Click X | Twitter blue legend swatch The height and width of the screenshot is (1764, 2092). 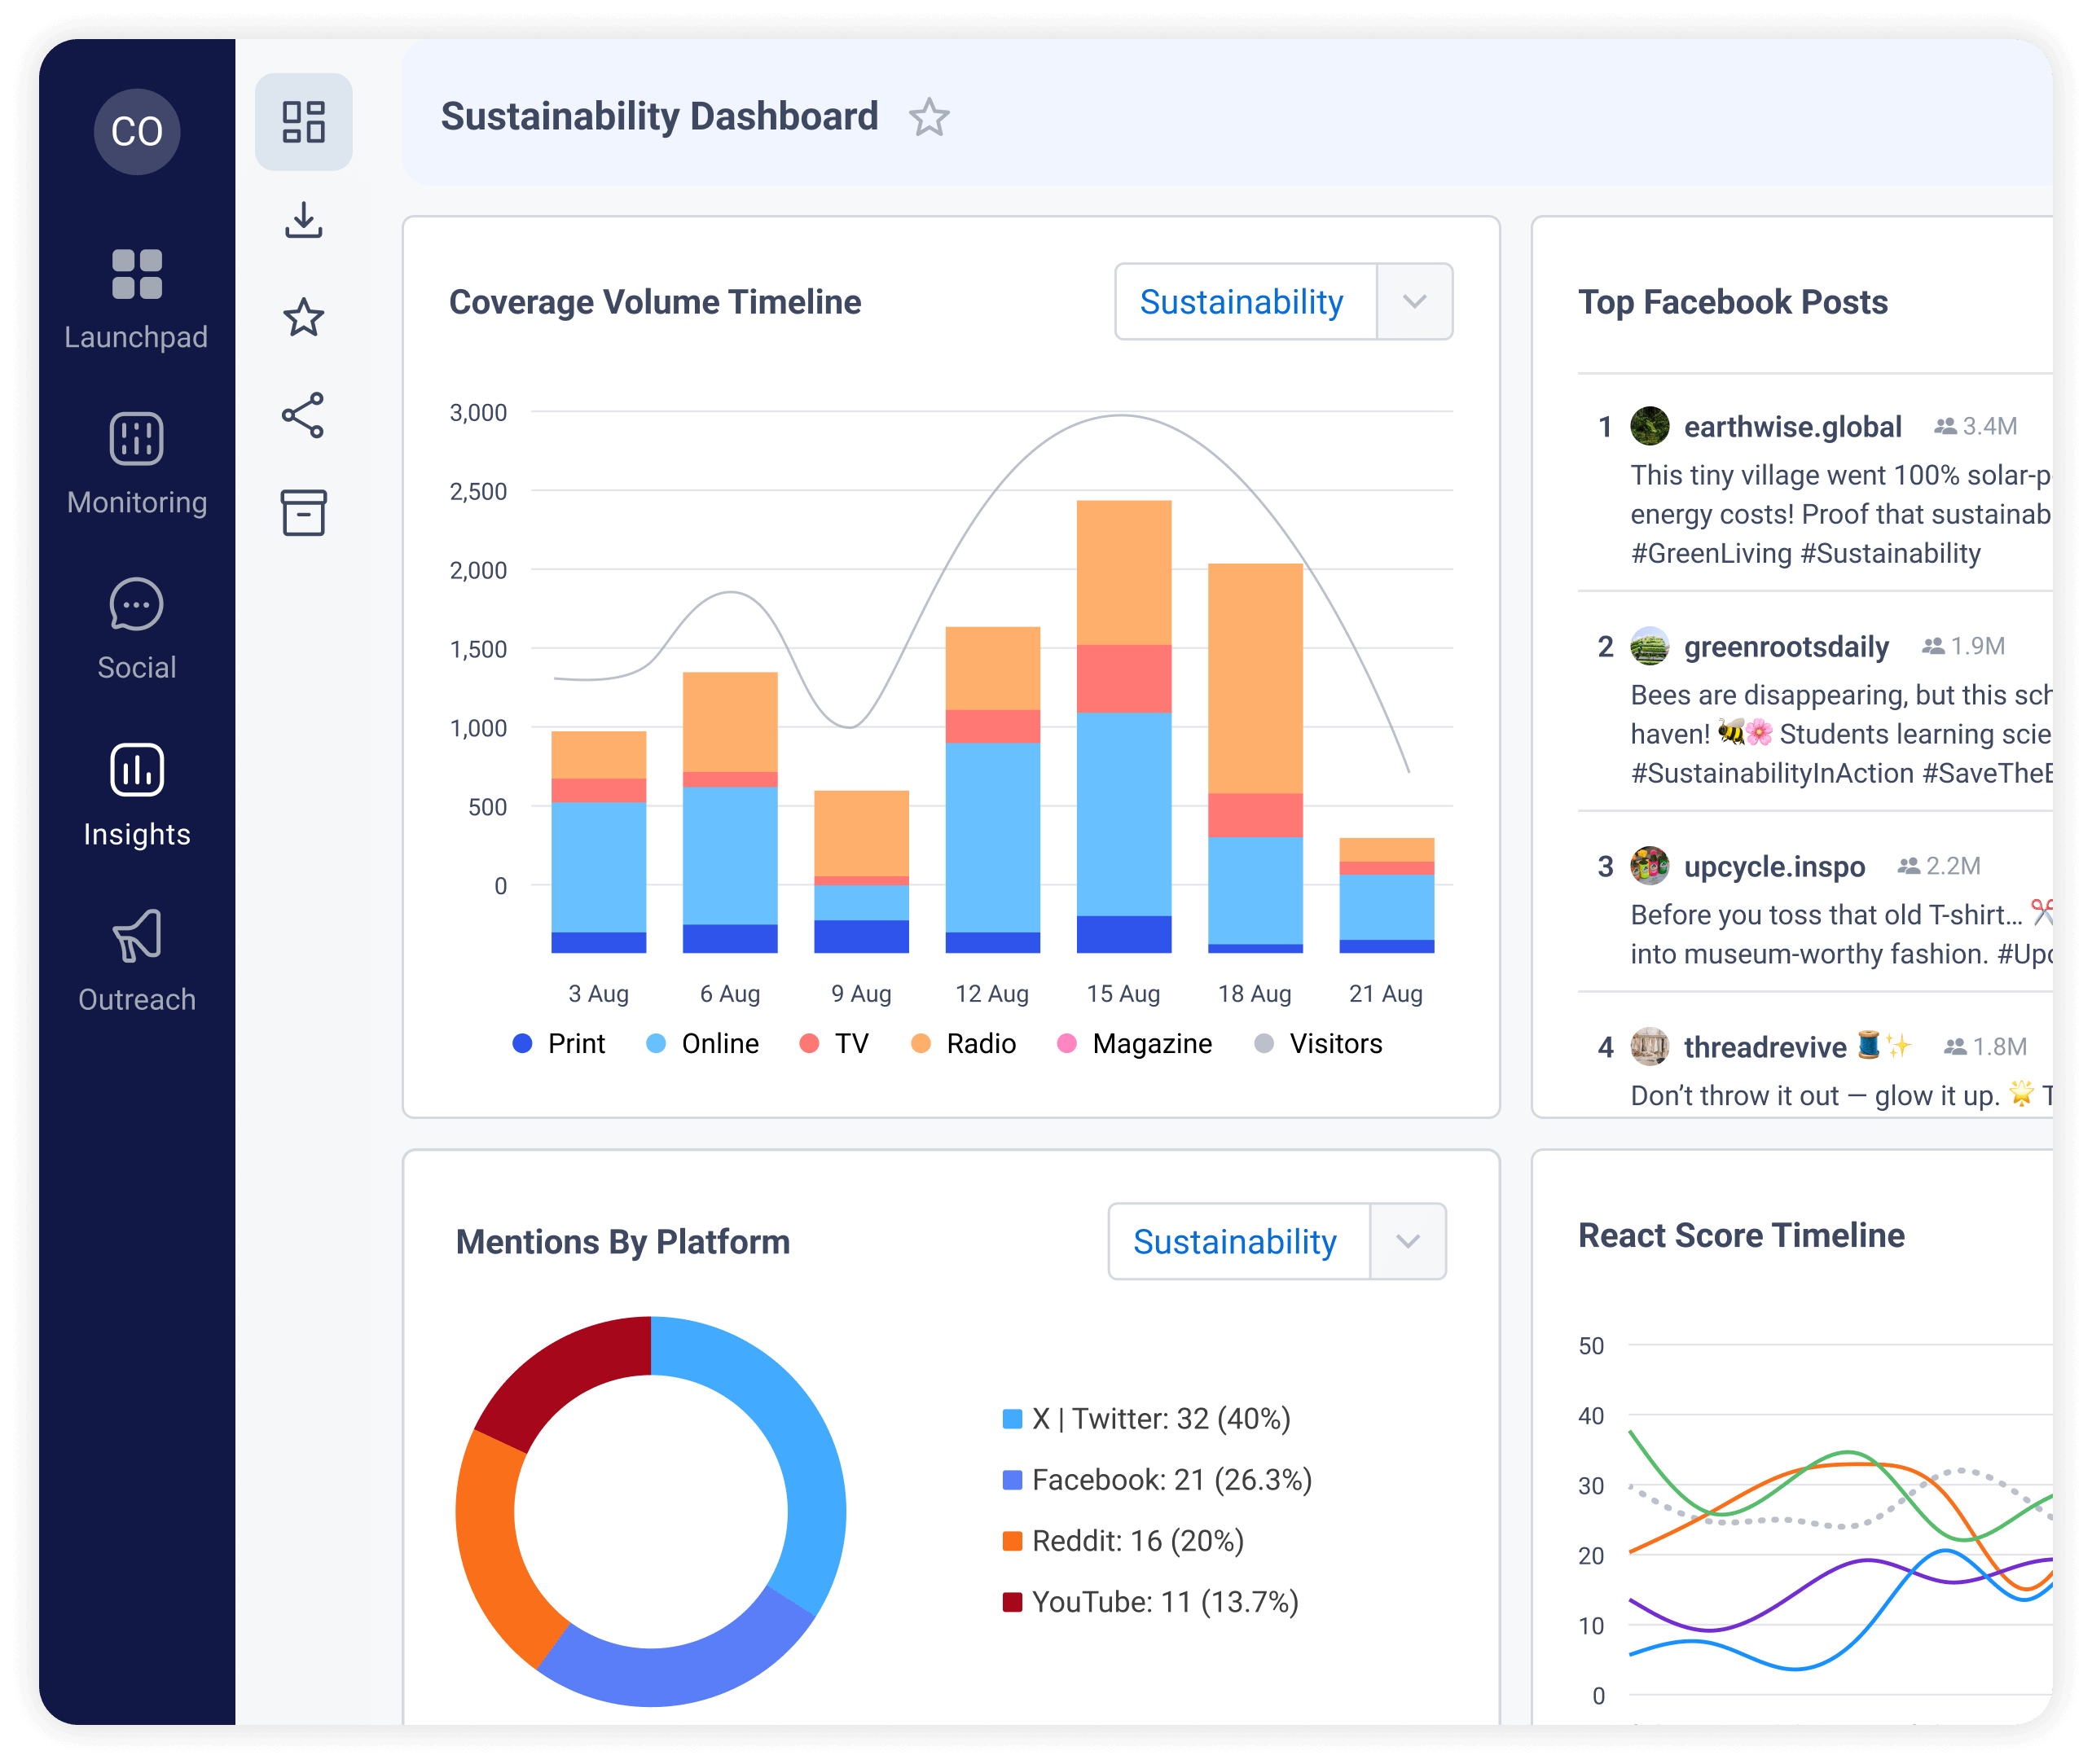[x=1012, y=1419]
